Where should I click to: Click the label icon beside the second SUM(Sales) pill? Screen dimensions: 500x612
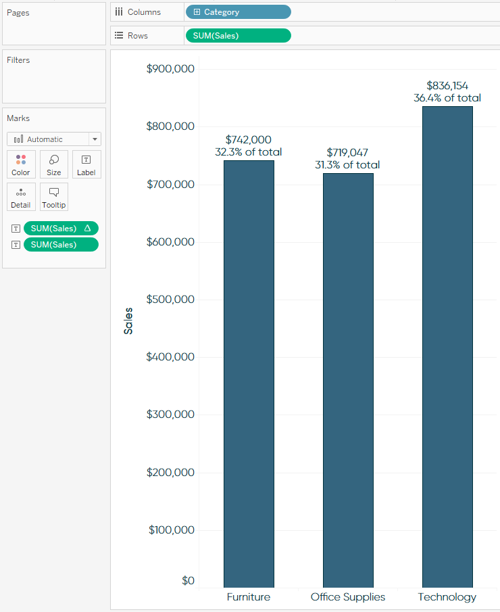point(16,245)
